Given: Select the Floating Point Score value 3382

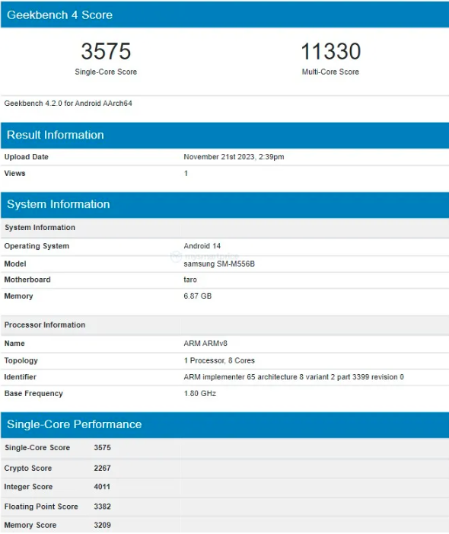Looking at the screenshot, I should tap(103, 507).
